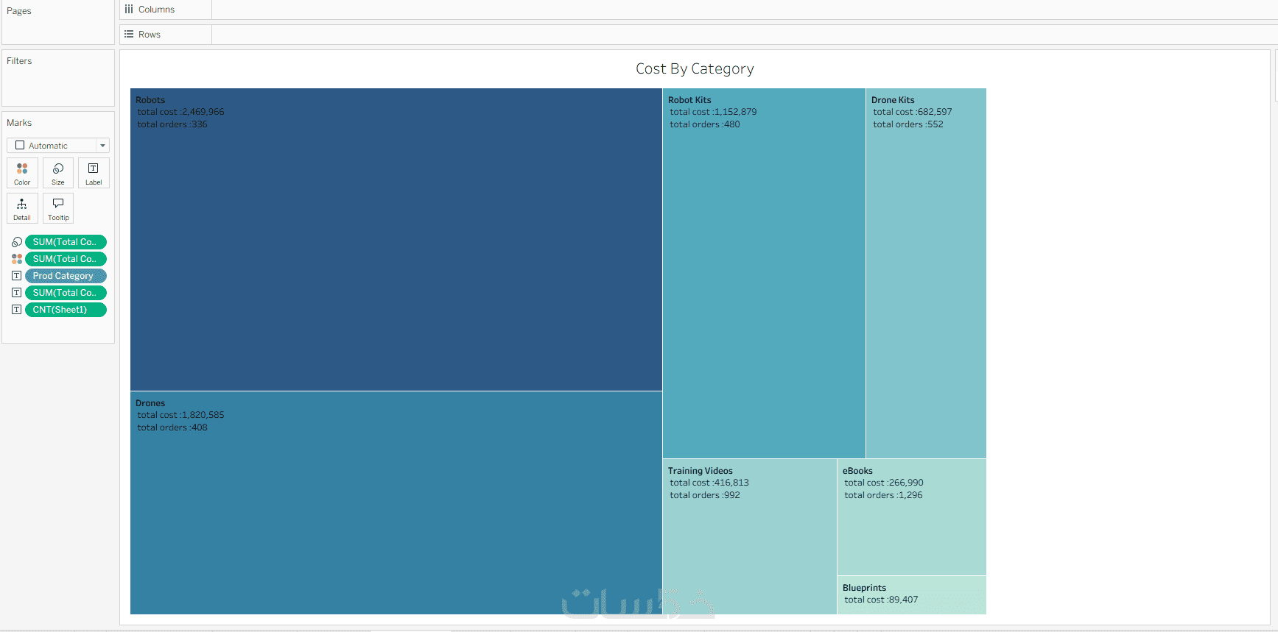Open the Label marks card

(94, 173)
